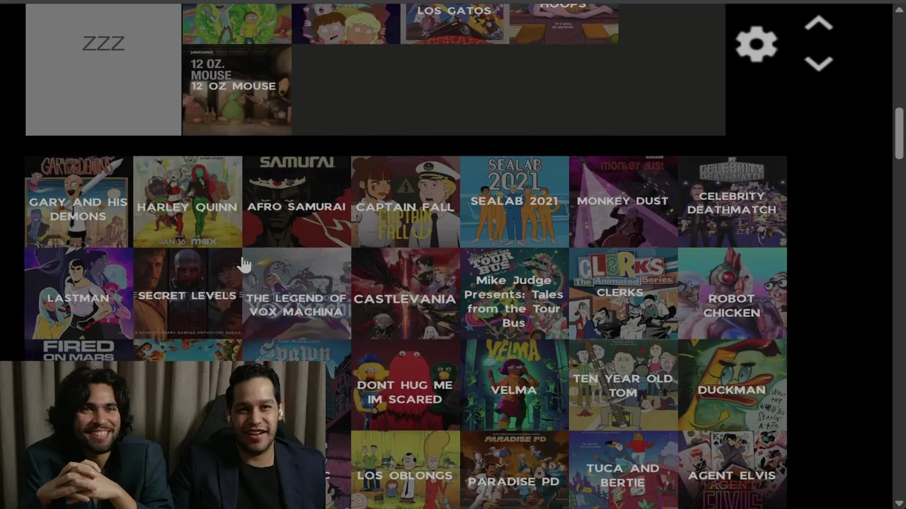Pick the Clerks animated series card
This screenshot has width=906, height=509.
coord(624,293)
